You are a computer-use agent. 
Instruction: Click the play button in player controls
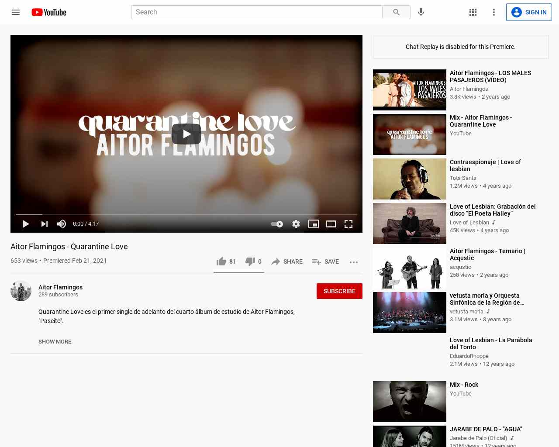[26, 224]
